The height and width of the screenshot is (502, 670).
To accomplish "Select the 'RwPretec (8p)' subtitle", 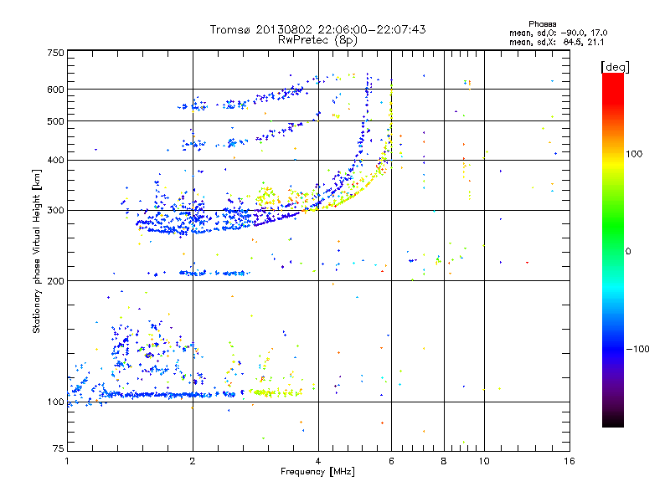I will 317,40.
